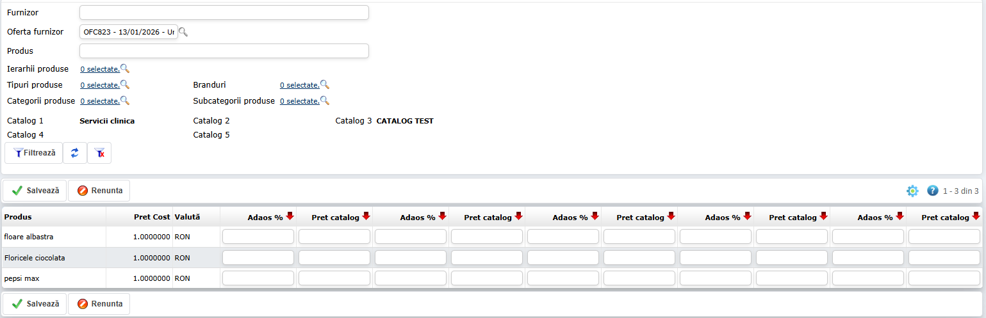Clear filters with the funnel X icon
986x318 pixels.
pyautogui.click(x=99, y=153)
